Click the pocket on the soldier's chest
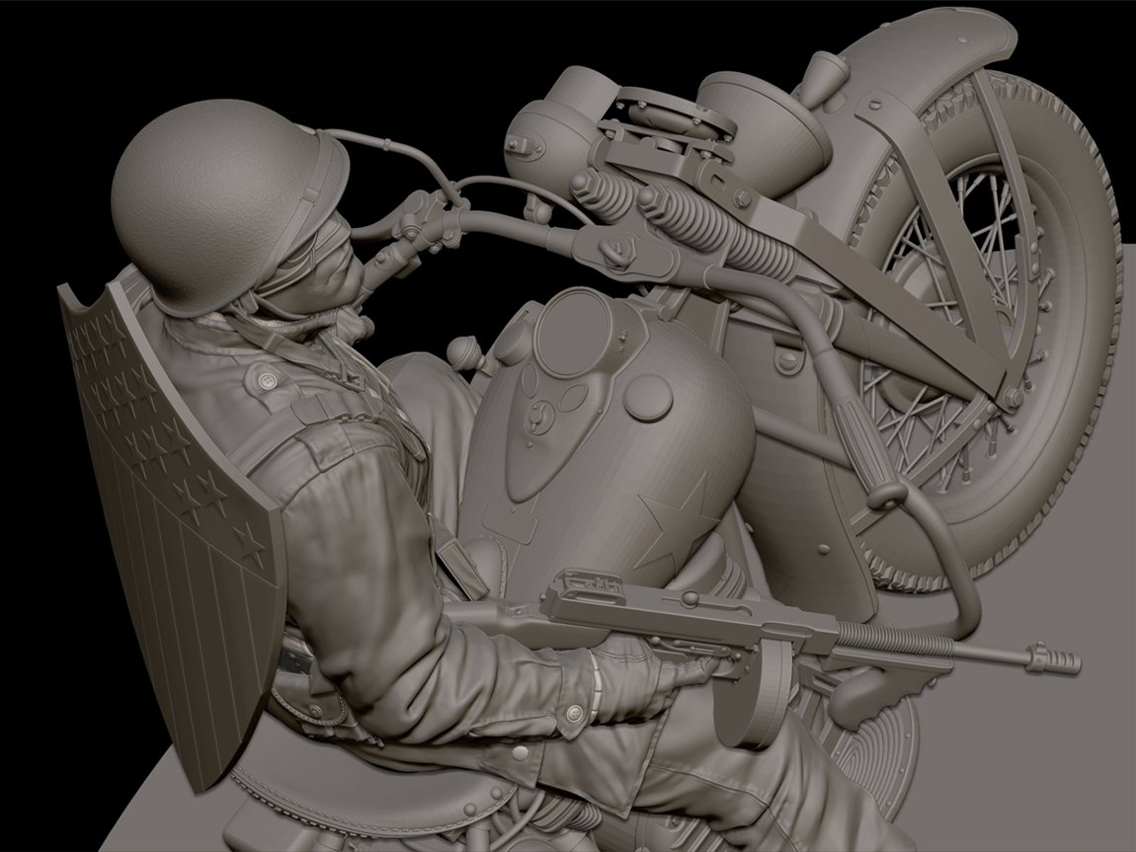This screenshot has height=852, width=1136. [x=265, y=385]
